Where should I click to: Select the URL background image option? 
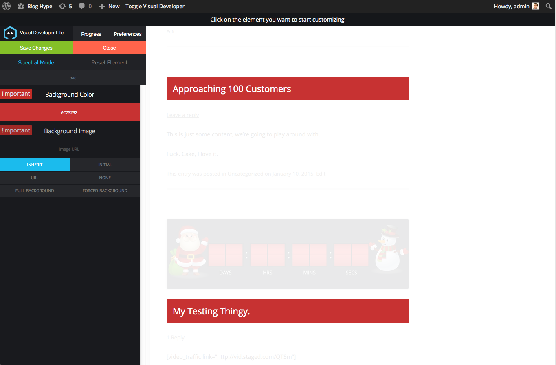pyautogui.click(x=35, y=178)
